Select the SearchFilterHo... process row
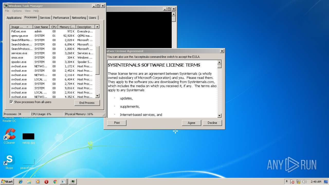 point(52,40)
